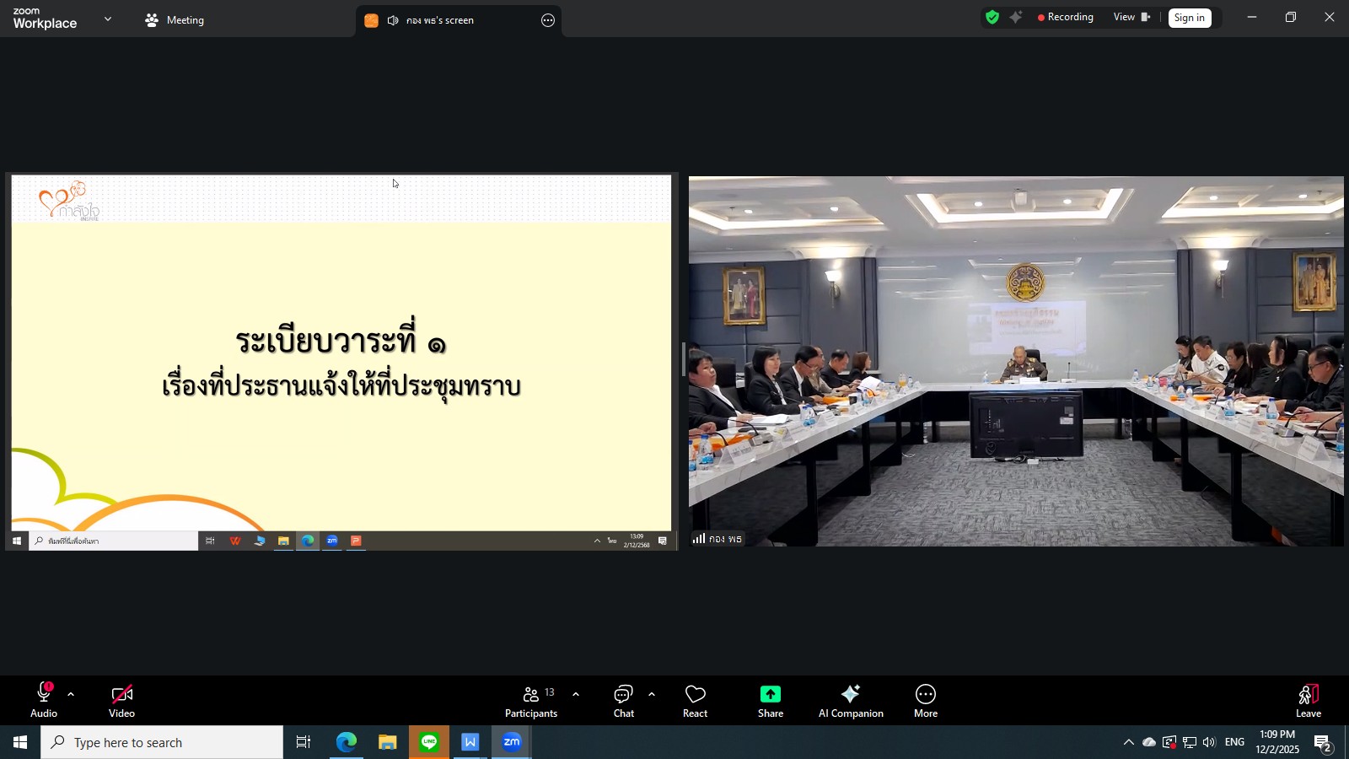Expand Zoom Workplace dropdown chevron
The height and width of the screenshot is (759, 1349).
108,19
